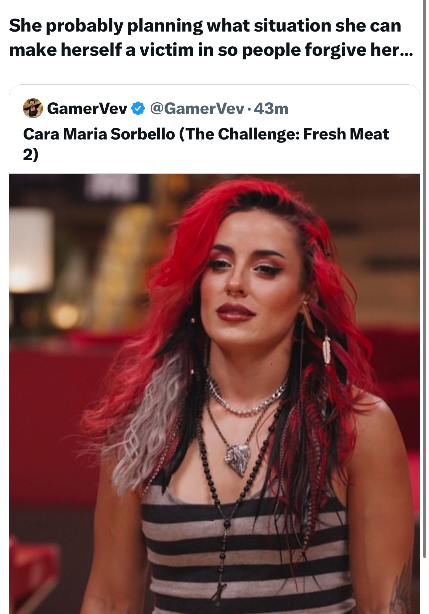The height and width of the screenshot is (614, 429).
Task: Click the blue verified badge next to GamerVev
Action: (x=138, y=109)
